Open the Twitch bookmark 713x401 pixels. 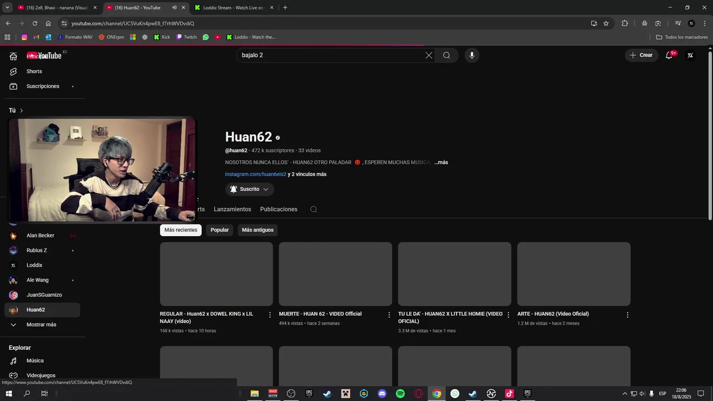point(187,37)
